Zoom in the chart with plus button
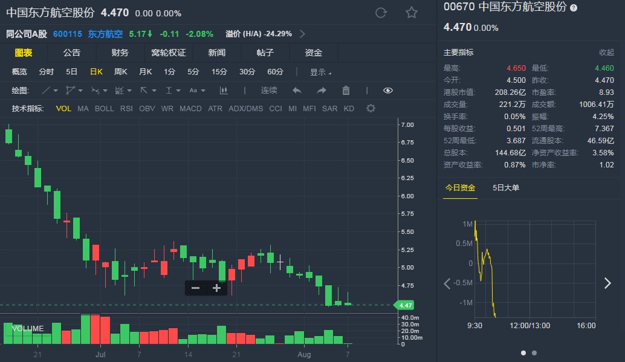This screenshot has height=362, width=625. [x=216, y=288]
